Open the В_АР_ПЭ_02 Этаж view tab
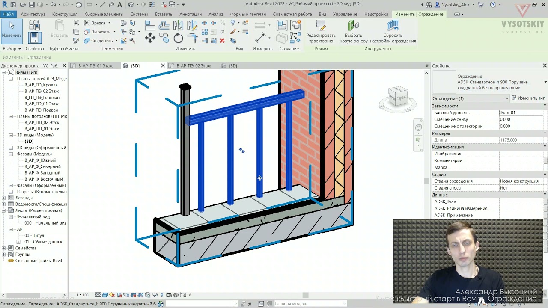The height and width of the screenshot is (308, 548). click(194, 66)
